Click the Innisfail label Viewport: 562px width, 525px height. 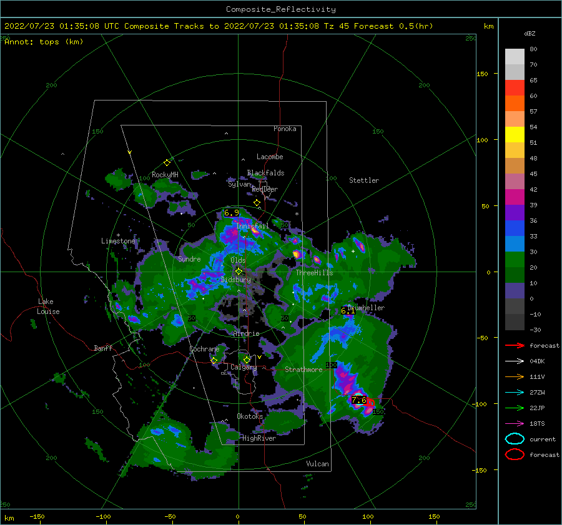click(252, 226)
